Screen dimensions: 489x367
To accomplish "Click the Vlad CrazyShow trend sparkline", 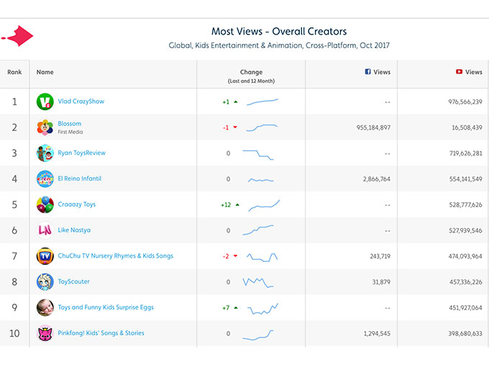I will 262,101.
